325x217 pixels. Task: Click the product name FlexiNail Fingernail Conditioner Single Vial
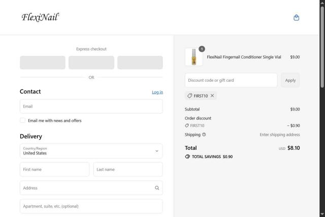(x=244, y=57)
